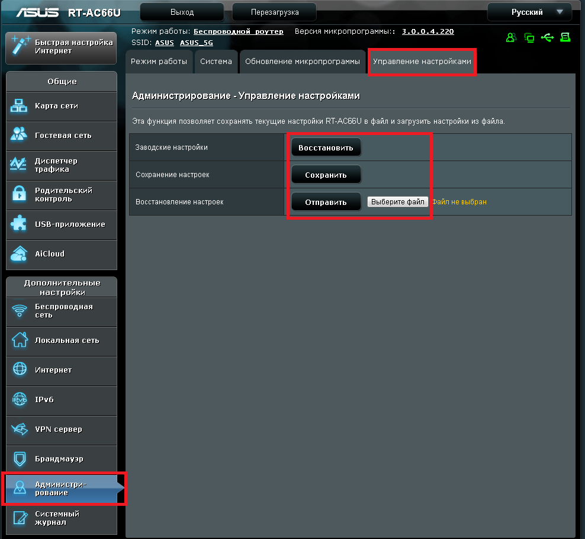Click the connected clients status icon in header

(529, 37)
